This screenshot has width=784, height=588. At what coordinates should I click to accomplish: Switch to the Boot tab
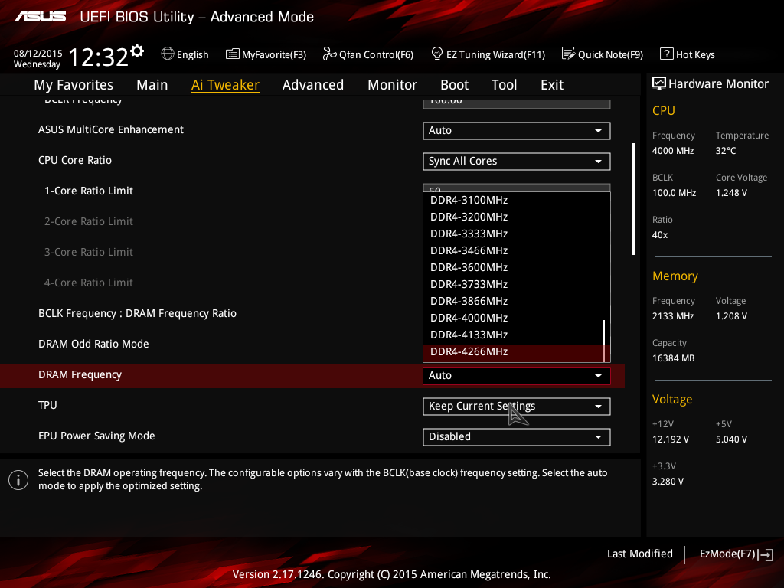pos(455,85)
